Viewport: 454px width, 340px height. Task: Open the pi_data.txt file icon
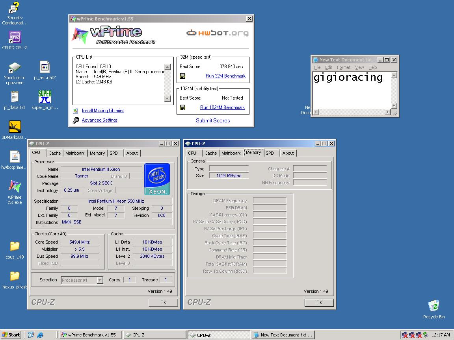tap(15, 100)
